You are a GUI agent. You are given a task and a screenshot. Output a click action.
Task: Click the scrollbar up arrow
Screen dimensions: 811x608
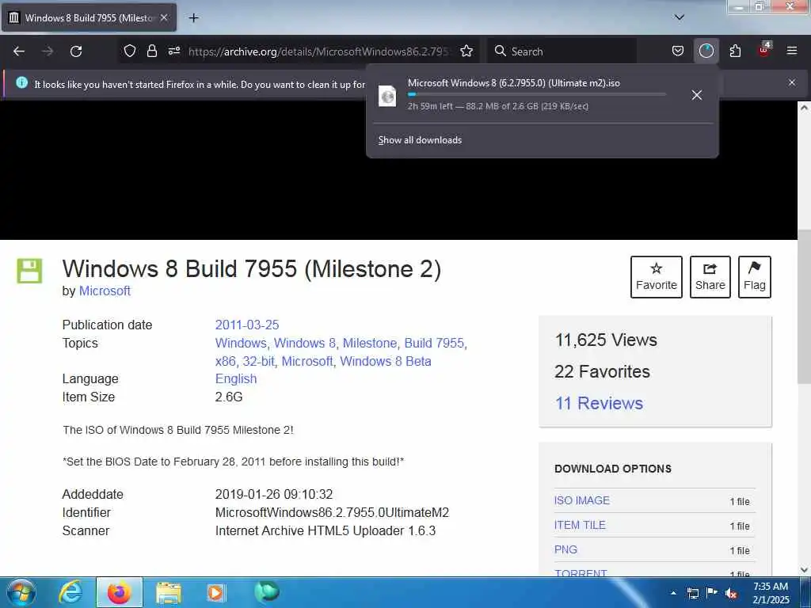coord(804,108)
